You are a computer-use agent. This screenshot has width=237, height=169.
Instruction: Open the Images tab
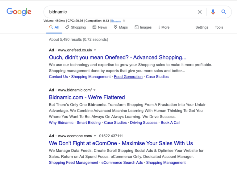coord(143,27)
